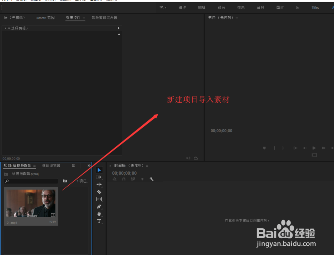Switch to 音频剪辑混合器 tab

point(104,18)
